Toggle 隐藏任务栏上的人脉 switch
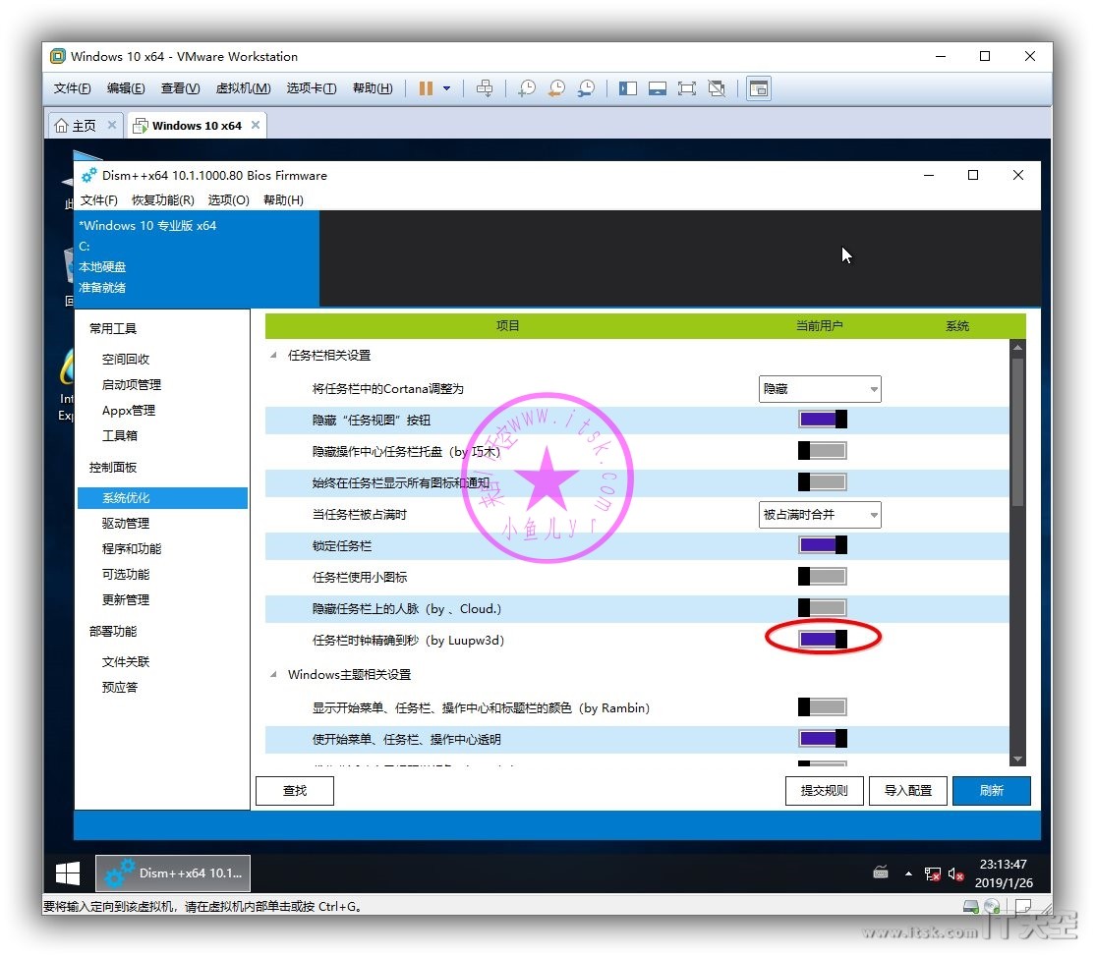Screen dimensions: 1095x957 823,608
